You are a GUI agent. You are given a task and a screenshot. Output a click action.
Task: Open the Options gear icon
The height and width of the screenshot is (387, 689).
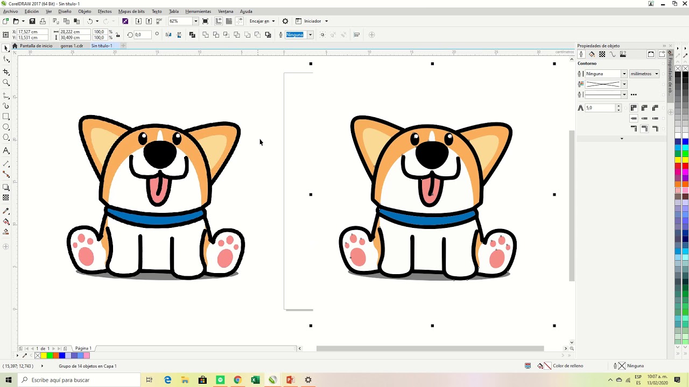[285, 21]
